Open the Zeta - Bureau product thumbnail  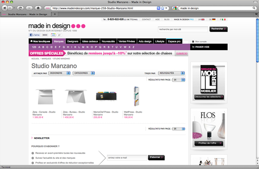(76, 97)
